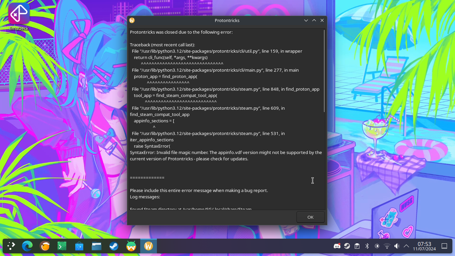Click OK to dismiss the Protontricks error
455x256 pixels.
pos(310,217)
